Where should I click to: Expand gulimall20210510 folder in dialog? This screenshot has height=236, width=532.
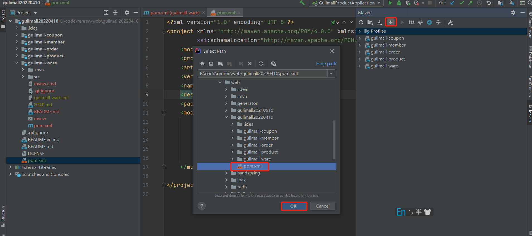[226, 110]
